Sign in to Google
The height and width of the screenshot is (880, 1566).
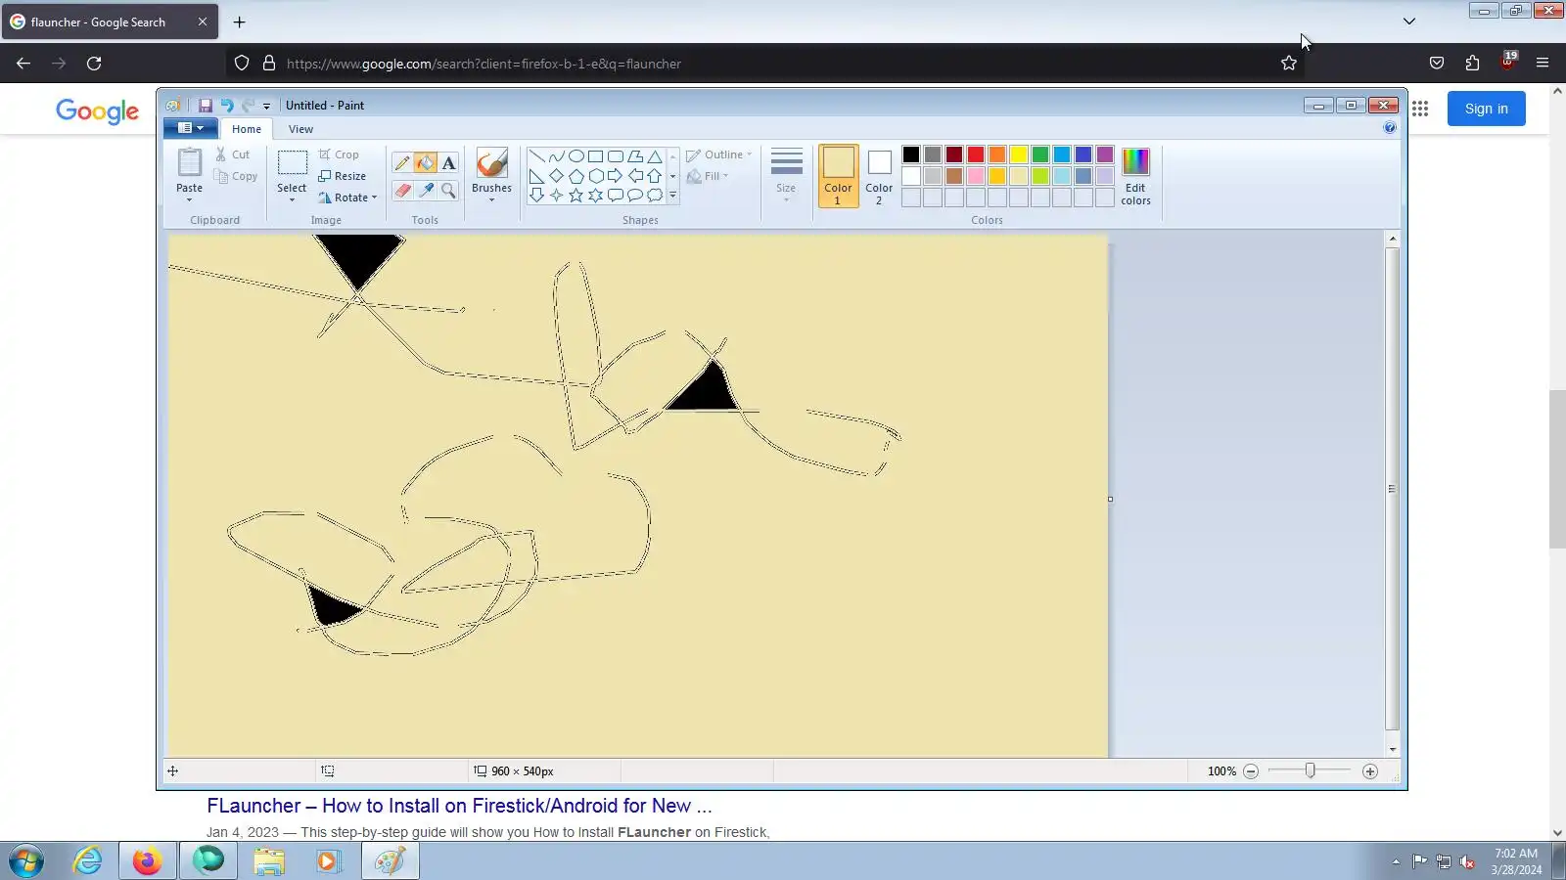(1486, 109)
